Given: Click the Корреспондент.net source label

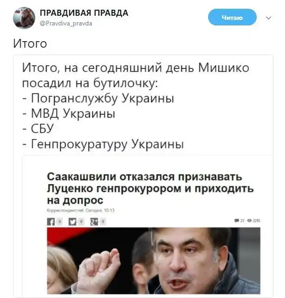Looking at the screenshot, I should (65, 211).
